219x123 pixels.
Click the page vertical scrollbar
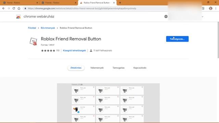pos(218,40)
